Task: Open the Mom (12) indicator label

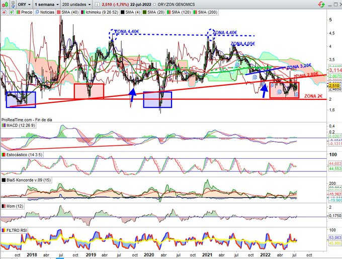Action: point(13,206)
